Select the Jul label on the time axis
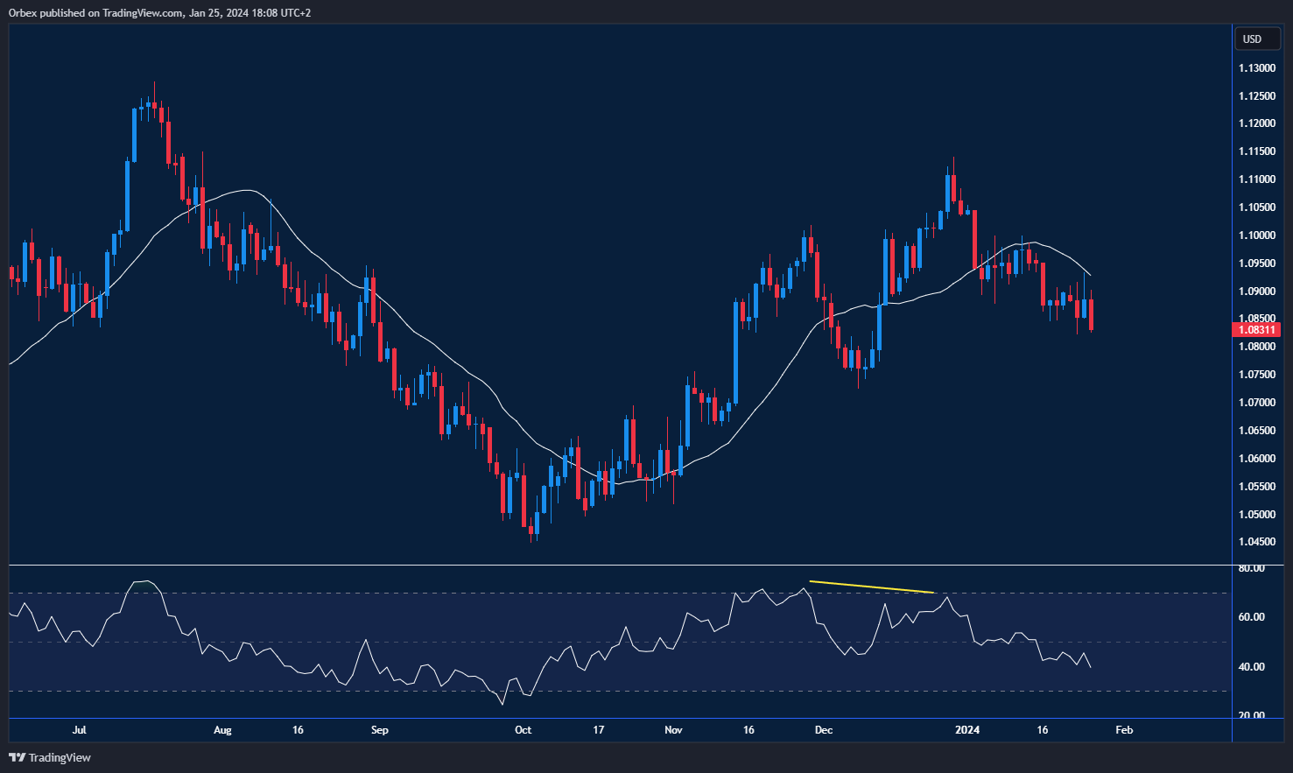 80,729
